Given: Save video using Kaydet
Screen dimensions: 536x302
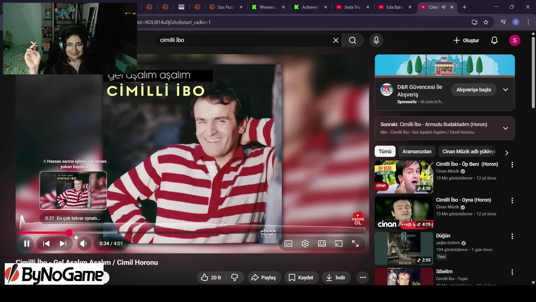Looking at the screenshot, I should [301, 277].
